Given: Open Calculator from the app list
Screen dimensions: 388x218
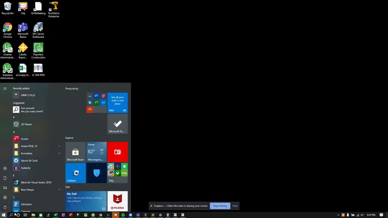Looking at the screenshot, I should (x=37, y=204).
